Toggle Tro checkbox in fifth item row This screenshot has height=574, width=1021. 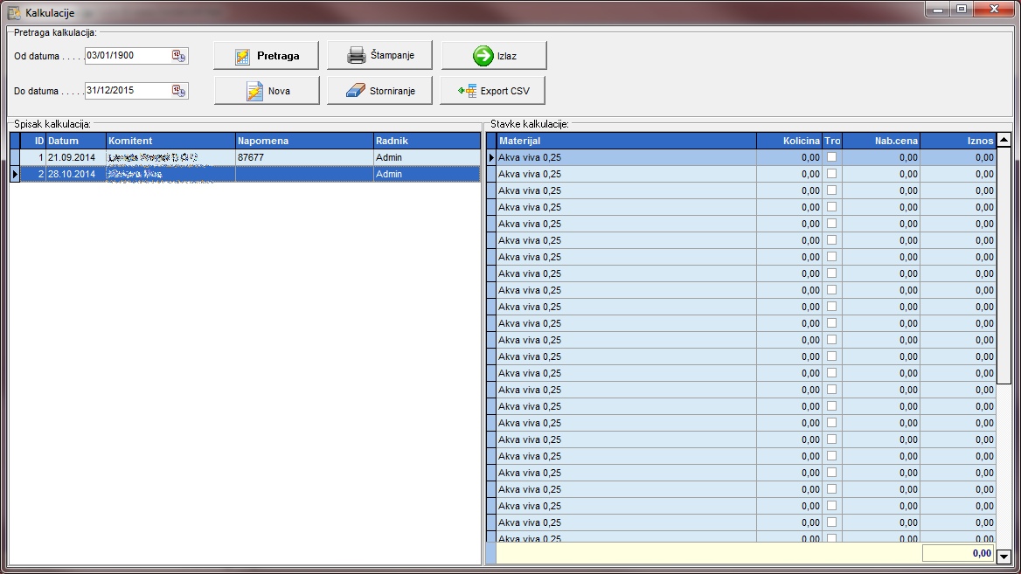831,224
